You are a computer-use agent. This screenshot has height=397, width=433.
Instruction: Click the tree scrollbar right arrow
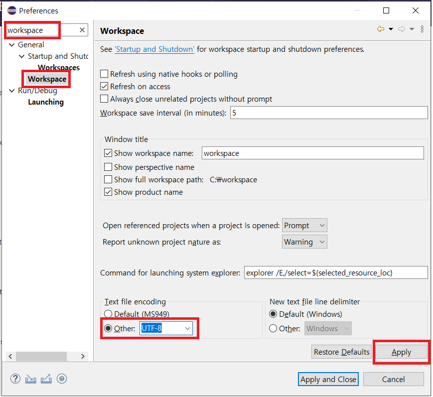pos(83,357)
